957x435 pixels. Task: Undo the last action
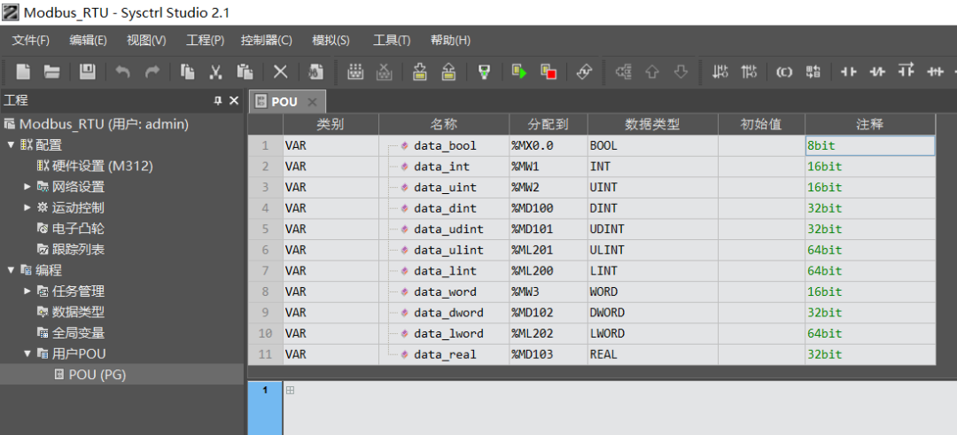122,72
